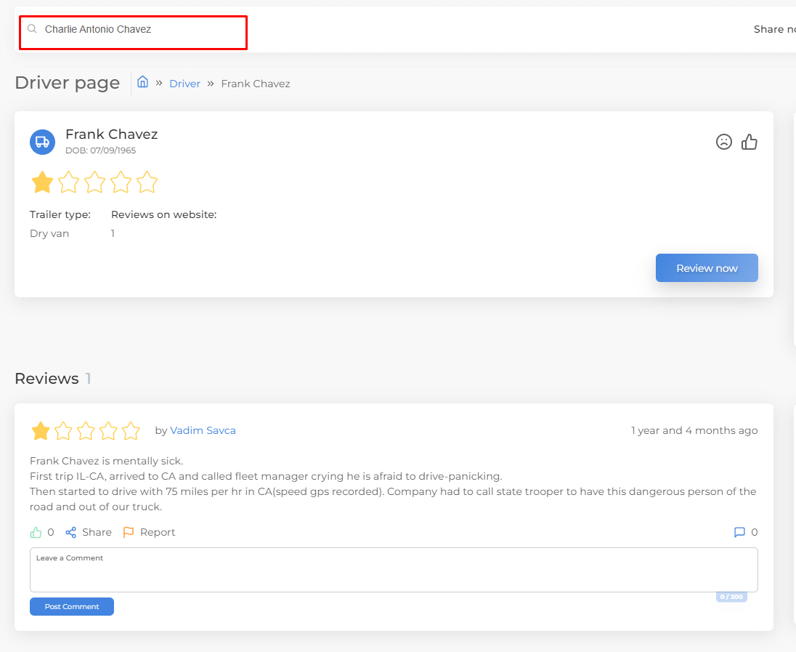The height and width of the screenshot is (652, 796).
Task: Click the blue truck driver avatar
Action: click(x=42, y=142)
